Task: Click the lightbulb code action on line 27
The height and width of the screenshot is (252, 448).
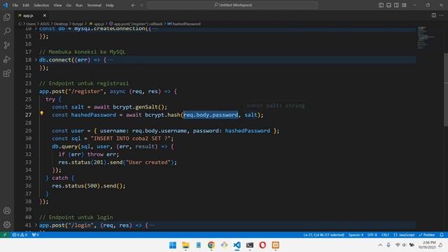Action: (42, 113)
